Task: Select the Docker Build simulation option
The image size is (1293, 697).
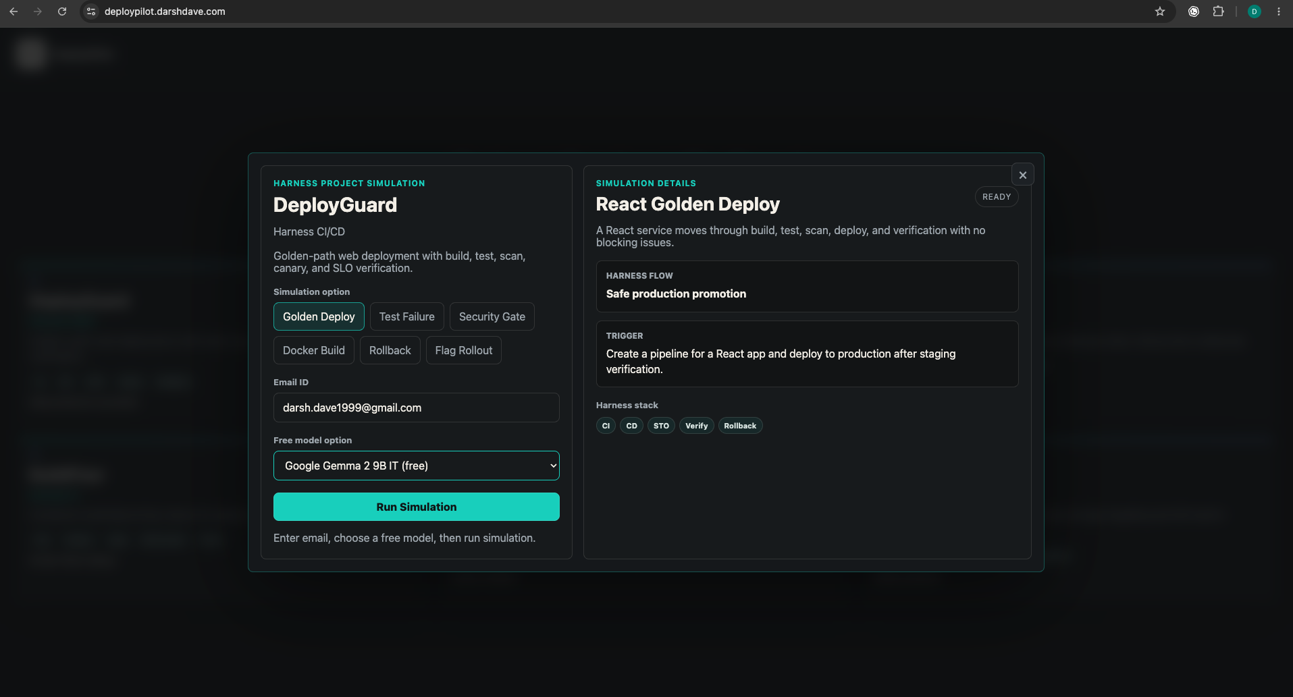Action: (x=314, y=350)
